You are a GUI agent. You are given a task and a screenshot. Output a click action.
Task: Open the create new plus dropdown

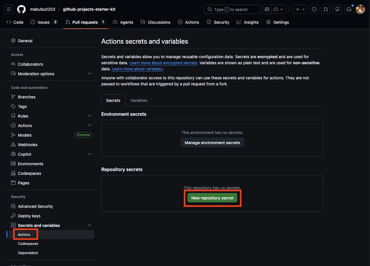[x=300, y=9]
